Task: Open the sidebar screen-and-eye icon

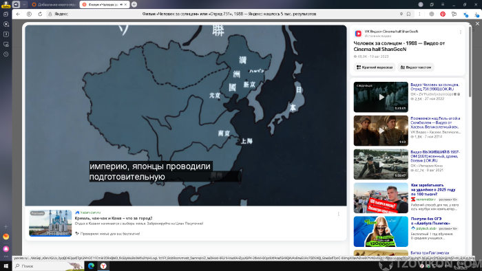Action: (6, 44)
